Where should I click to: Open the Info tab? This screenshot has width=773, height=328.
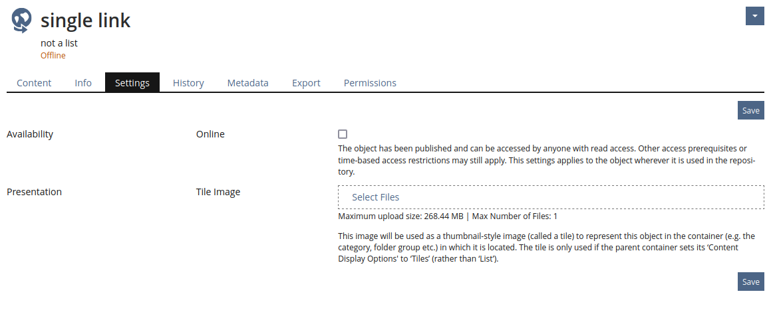point(83,83)
